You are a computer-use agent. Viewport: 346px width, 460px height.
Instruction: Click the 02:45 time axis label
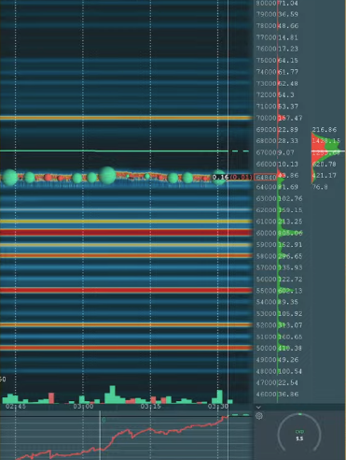[16, 407]
